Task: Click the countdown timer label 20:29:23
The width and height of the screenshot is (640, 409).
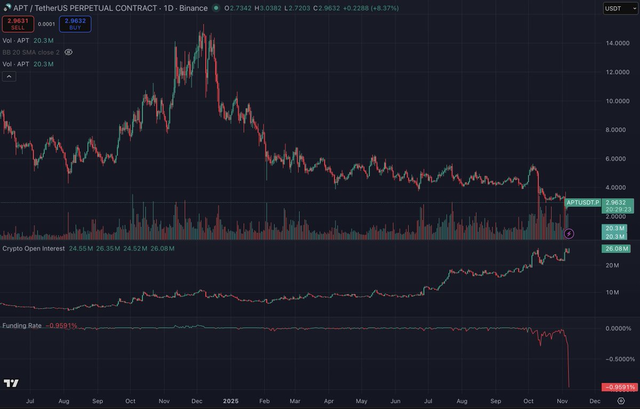Action: tap(618, 209)
